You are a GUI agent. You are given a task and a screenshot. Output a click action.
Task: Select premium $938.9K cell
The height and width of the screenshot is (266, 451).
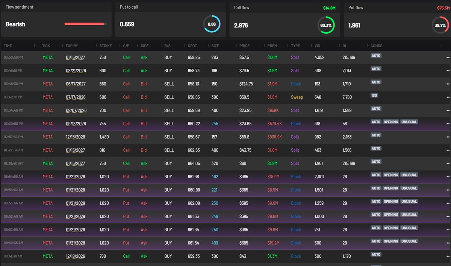[x=275, y=137]
